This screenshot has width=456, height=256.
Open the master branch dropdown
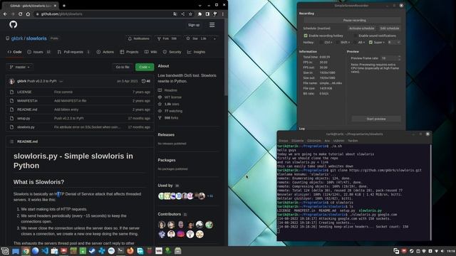(20, 67)
